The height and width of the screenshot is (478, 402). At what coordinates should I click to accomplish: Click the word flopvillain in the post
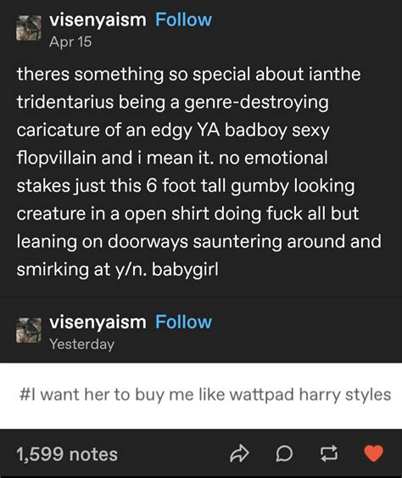[x=57, y=158]
